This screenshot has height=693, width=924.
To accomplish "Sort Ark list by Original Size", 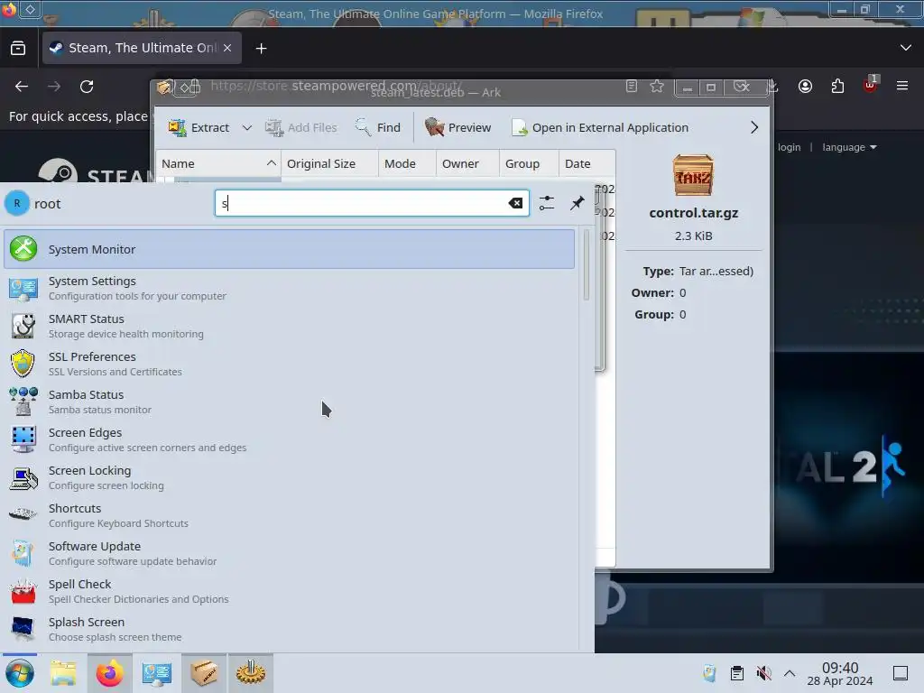I will 329,164.
